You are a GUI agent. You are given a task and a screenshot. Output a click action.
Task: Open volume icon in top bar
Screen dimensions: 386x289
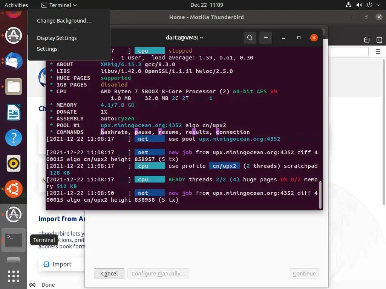point(359,5)
